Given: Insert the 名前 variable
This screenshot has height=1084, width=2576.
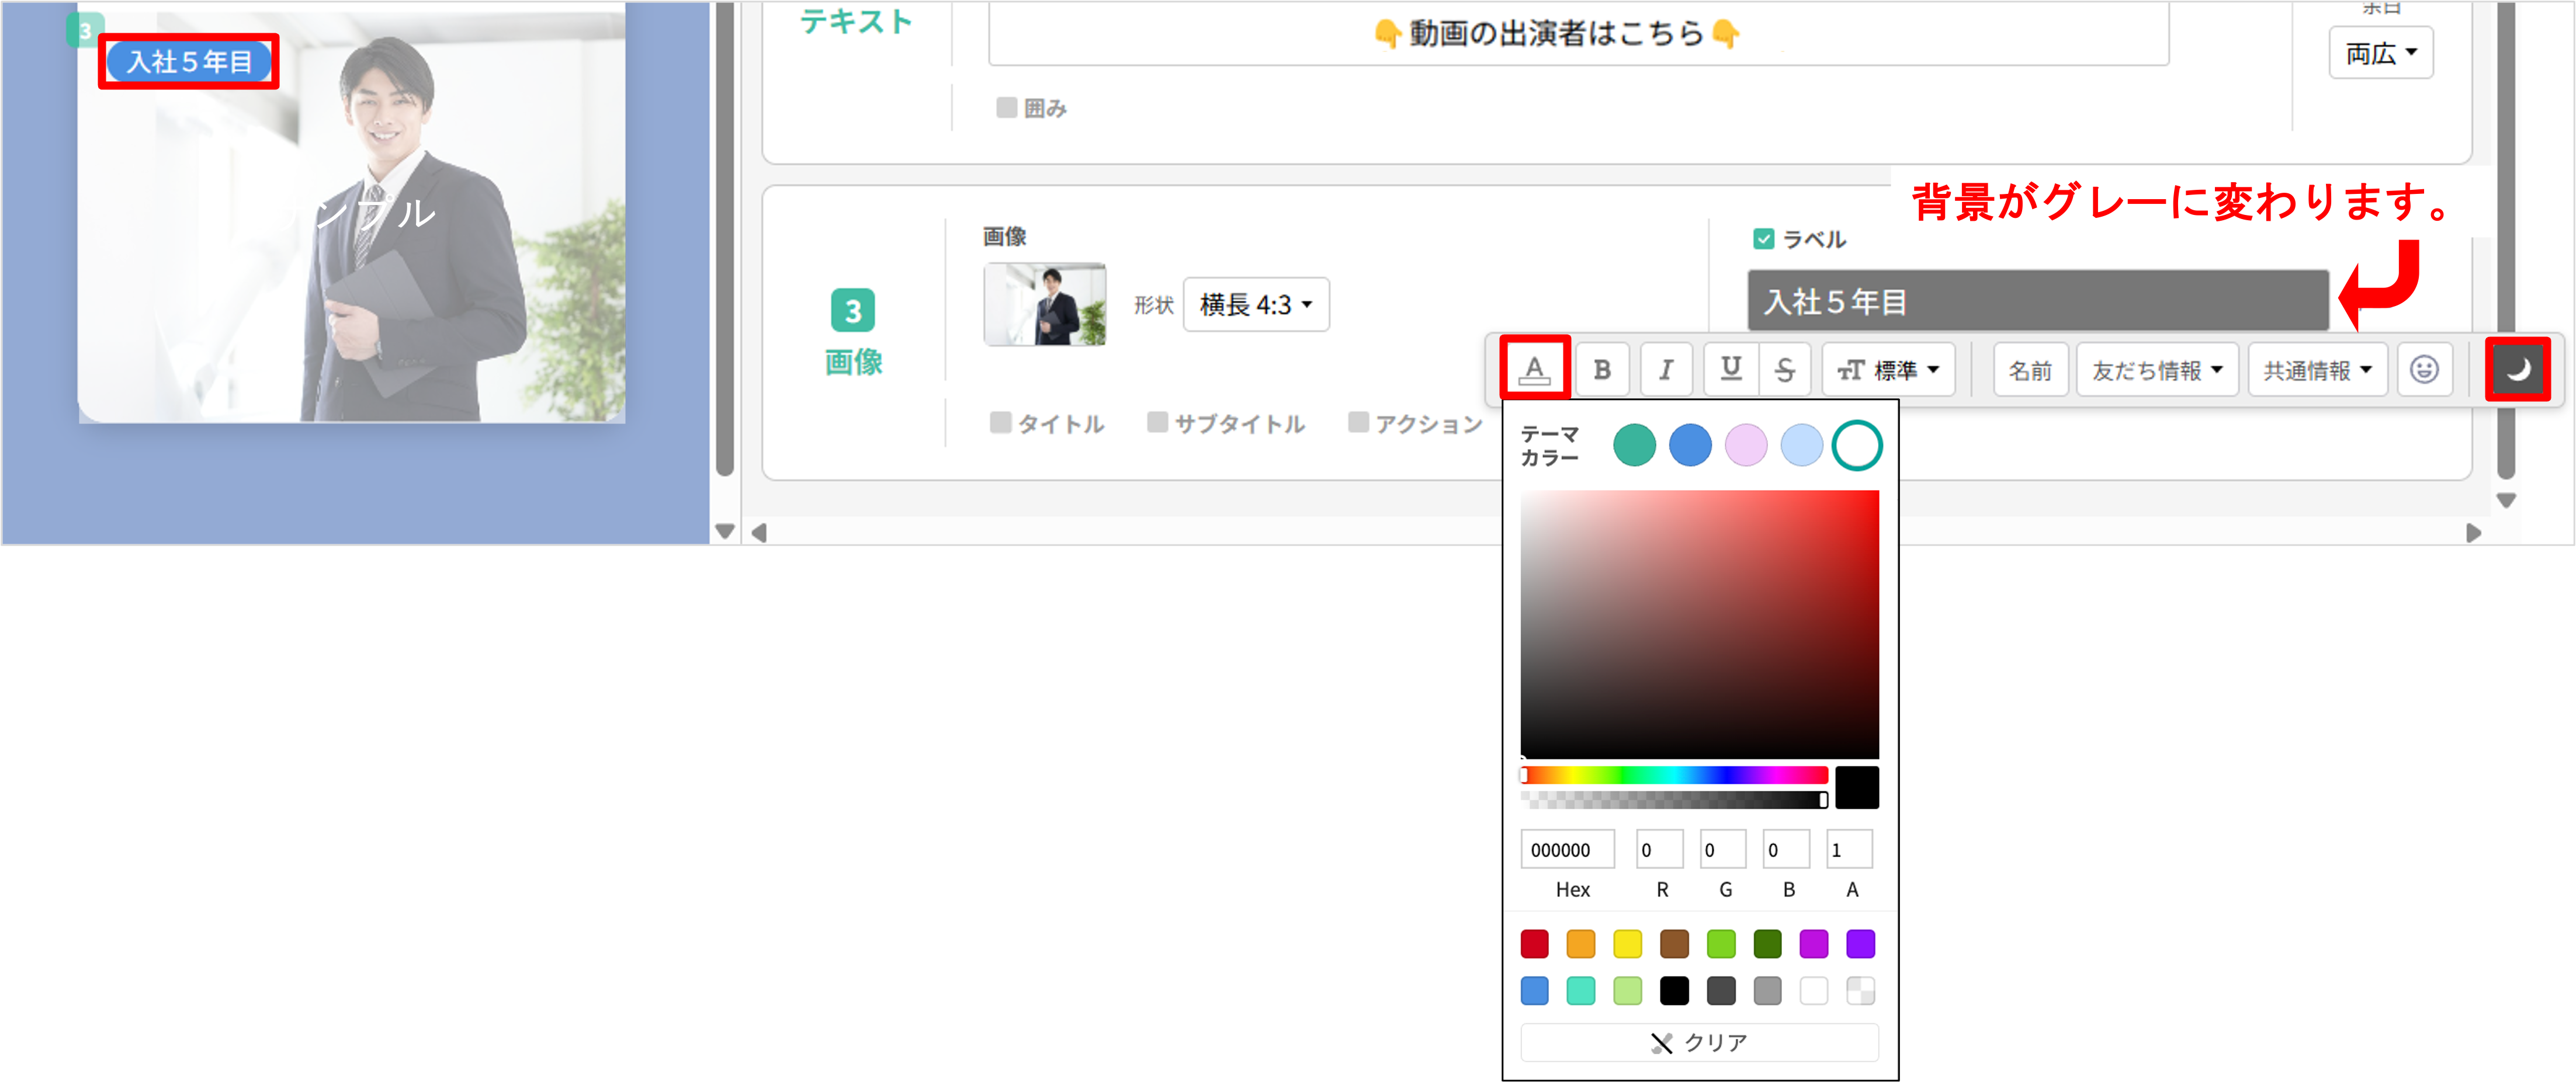Looking at the screenshot, I should 2030,368.
